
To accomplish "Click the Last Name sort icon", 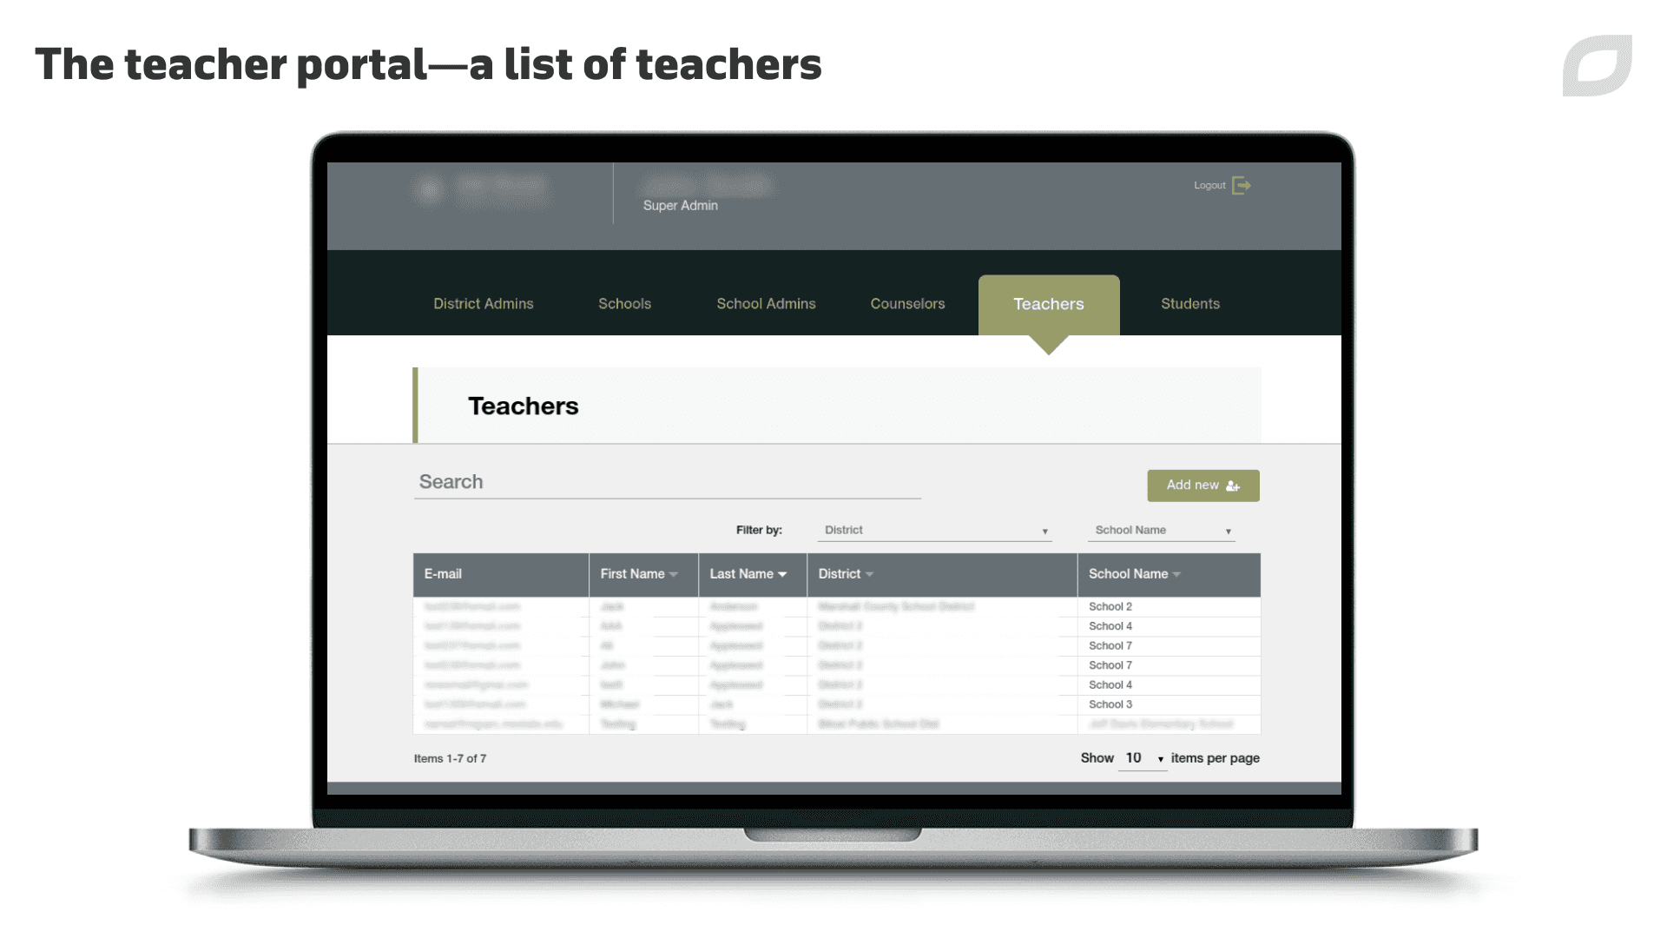I will [782, 574].
